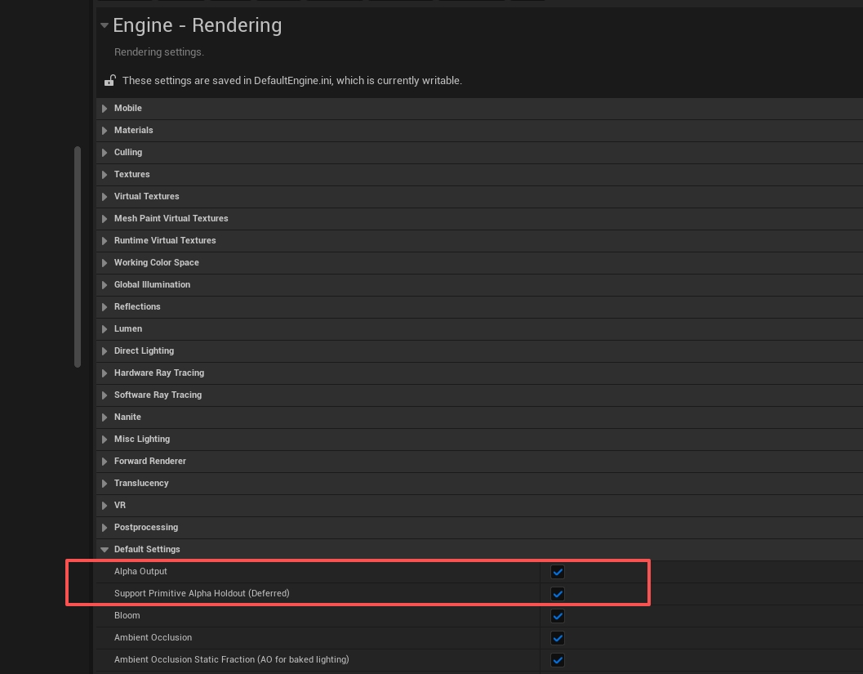Expand the Textures category
863x674 pixels.
pyautogui.click(x=105, y=175)
